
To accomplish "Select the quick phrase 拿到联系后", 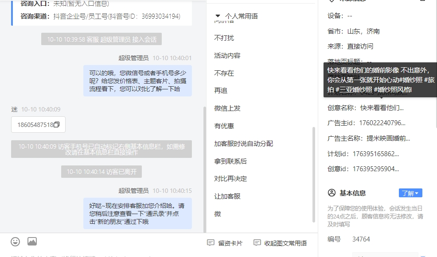I will [230, 161].
